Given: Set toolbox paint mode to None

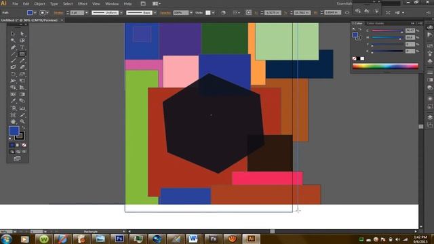Looking at the screenshot, I should (x=24, y=145).
